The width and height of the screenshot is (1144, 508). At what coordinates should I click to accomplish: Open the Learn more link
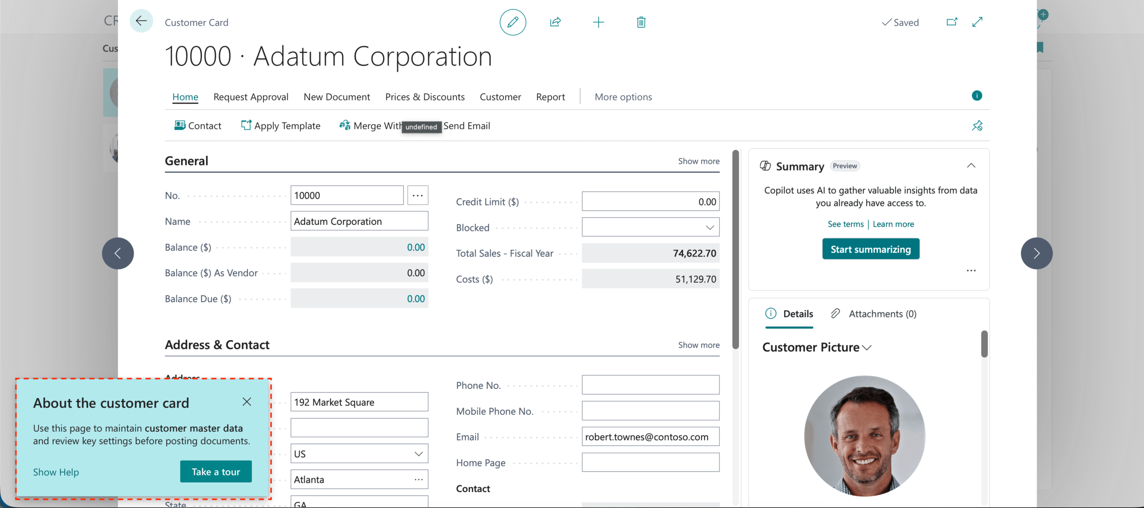coord(893,224)
